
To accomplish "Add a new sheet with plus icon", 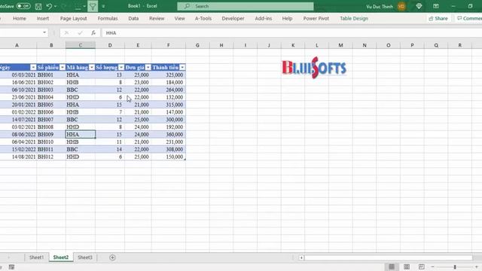I will point(112,257).
